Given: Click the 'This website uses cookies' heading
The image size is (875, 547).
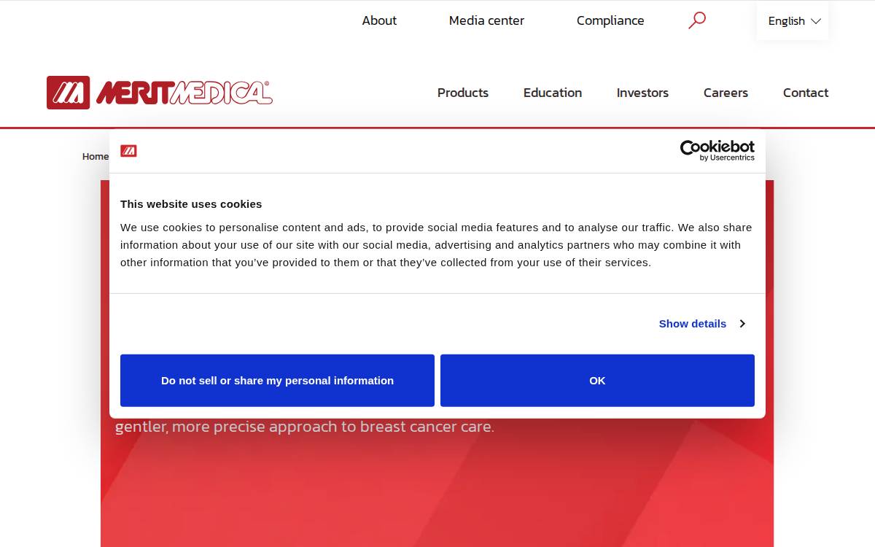Looking at the screenshot, I should [x=191, y=204].
